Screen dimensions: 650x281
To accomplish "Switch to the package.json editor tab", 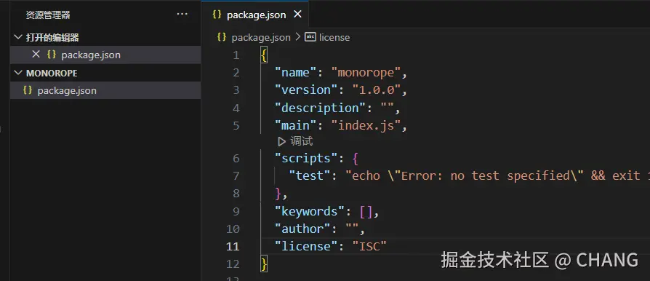I will (256, 15).
